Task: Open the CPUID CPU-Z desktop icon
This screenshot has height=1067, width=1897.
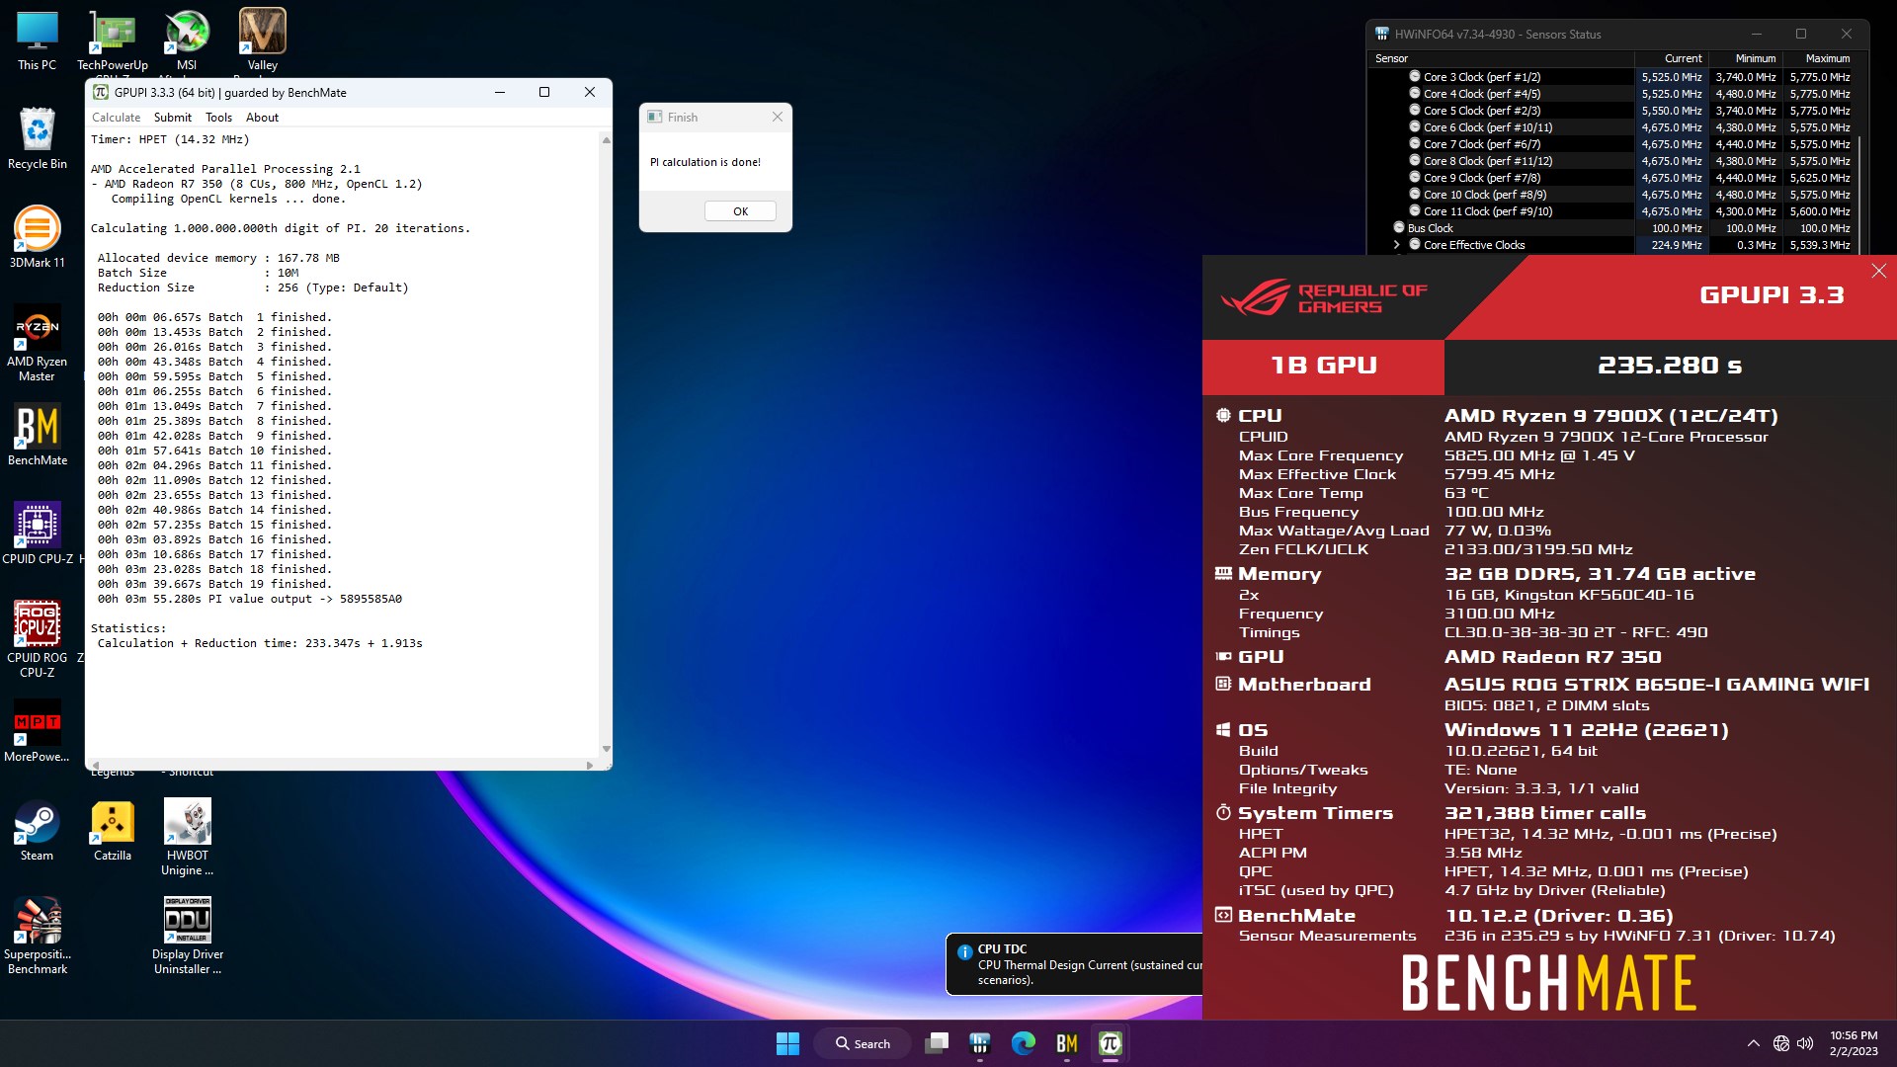Action: 37,533
